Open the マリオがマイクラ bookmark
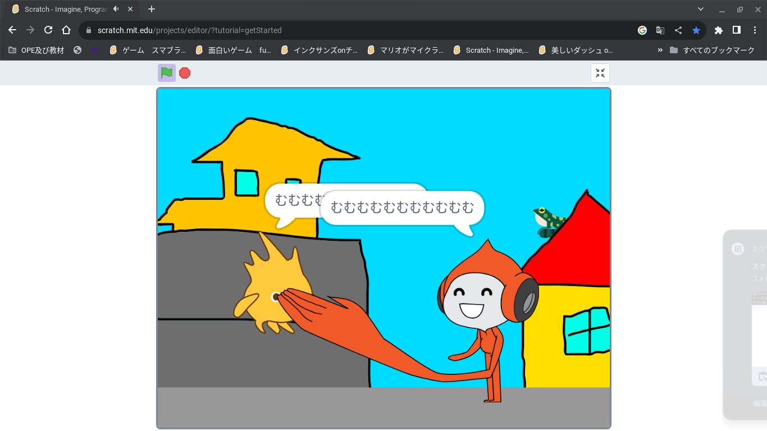 pyautogui.click(x=405, y=50)
